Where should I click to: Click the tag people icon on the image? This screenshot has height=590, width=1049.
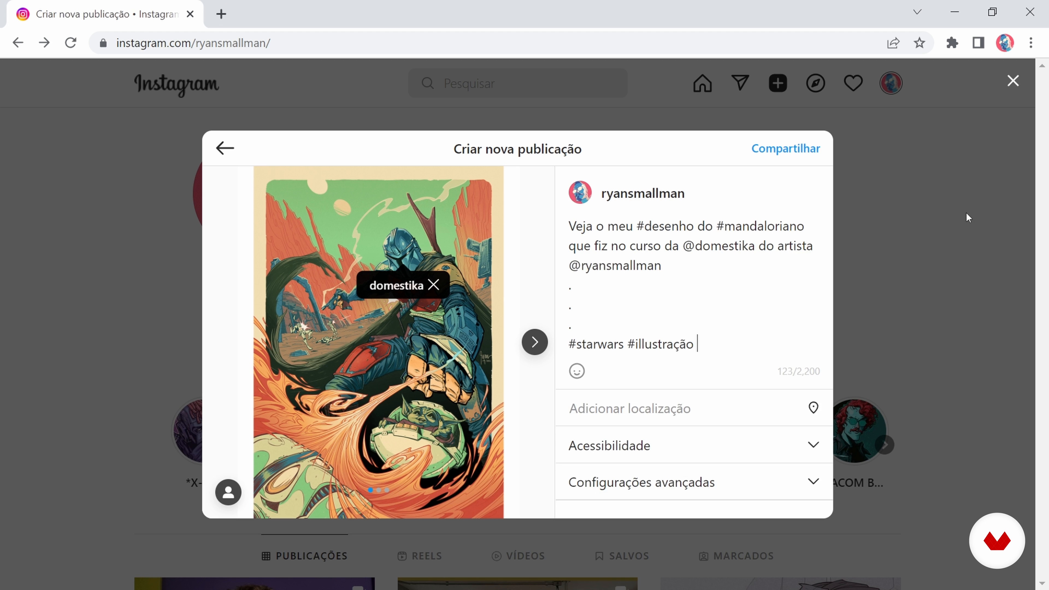pyautogui.click(x=228, y=492)
